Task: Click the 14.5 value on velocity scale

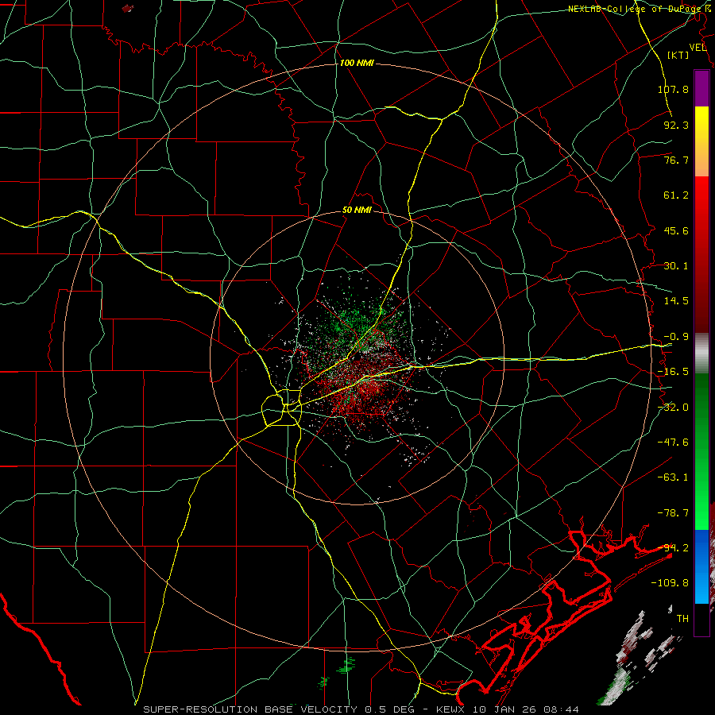Action: [x=676, y=301]
